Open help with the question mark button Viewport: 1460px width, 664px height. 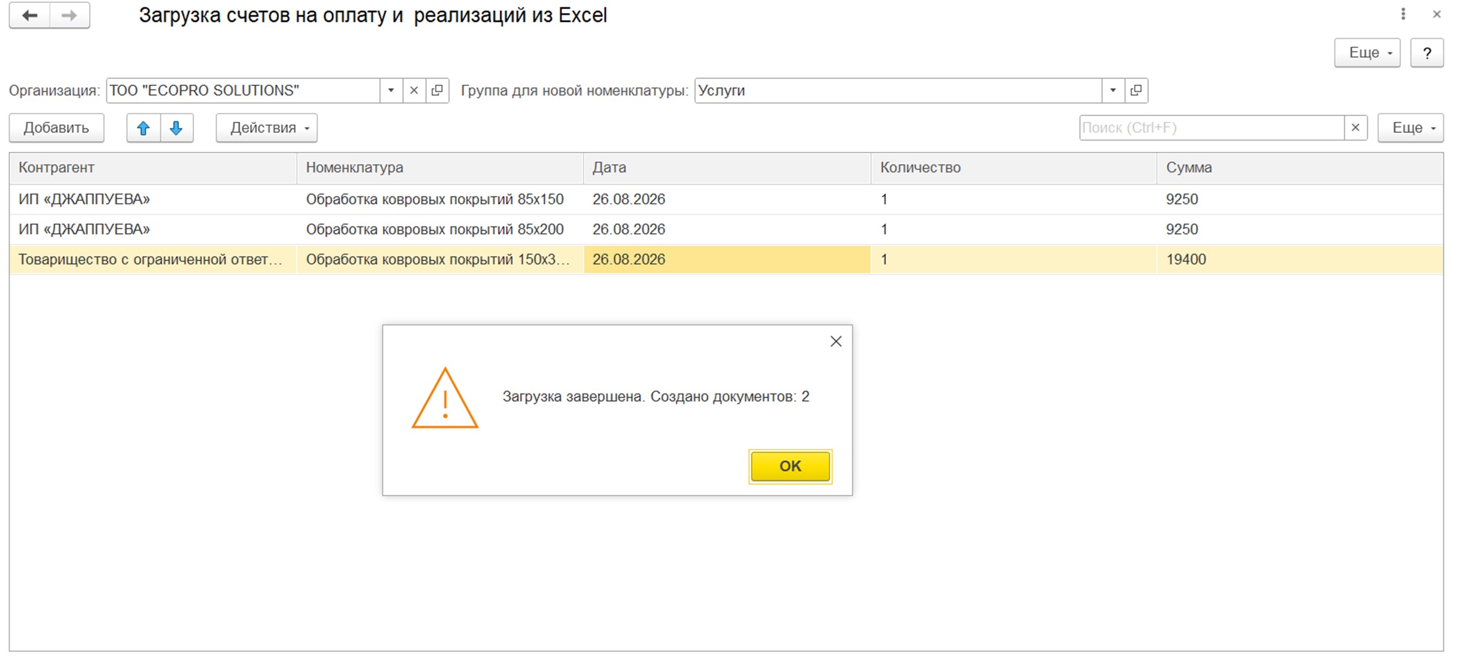coord(1427,53)
